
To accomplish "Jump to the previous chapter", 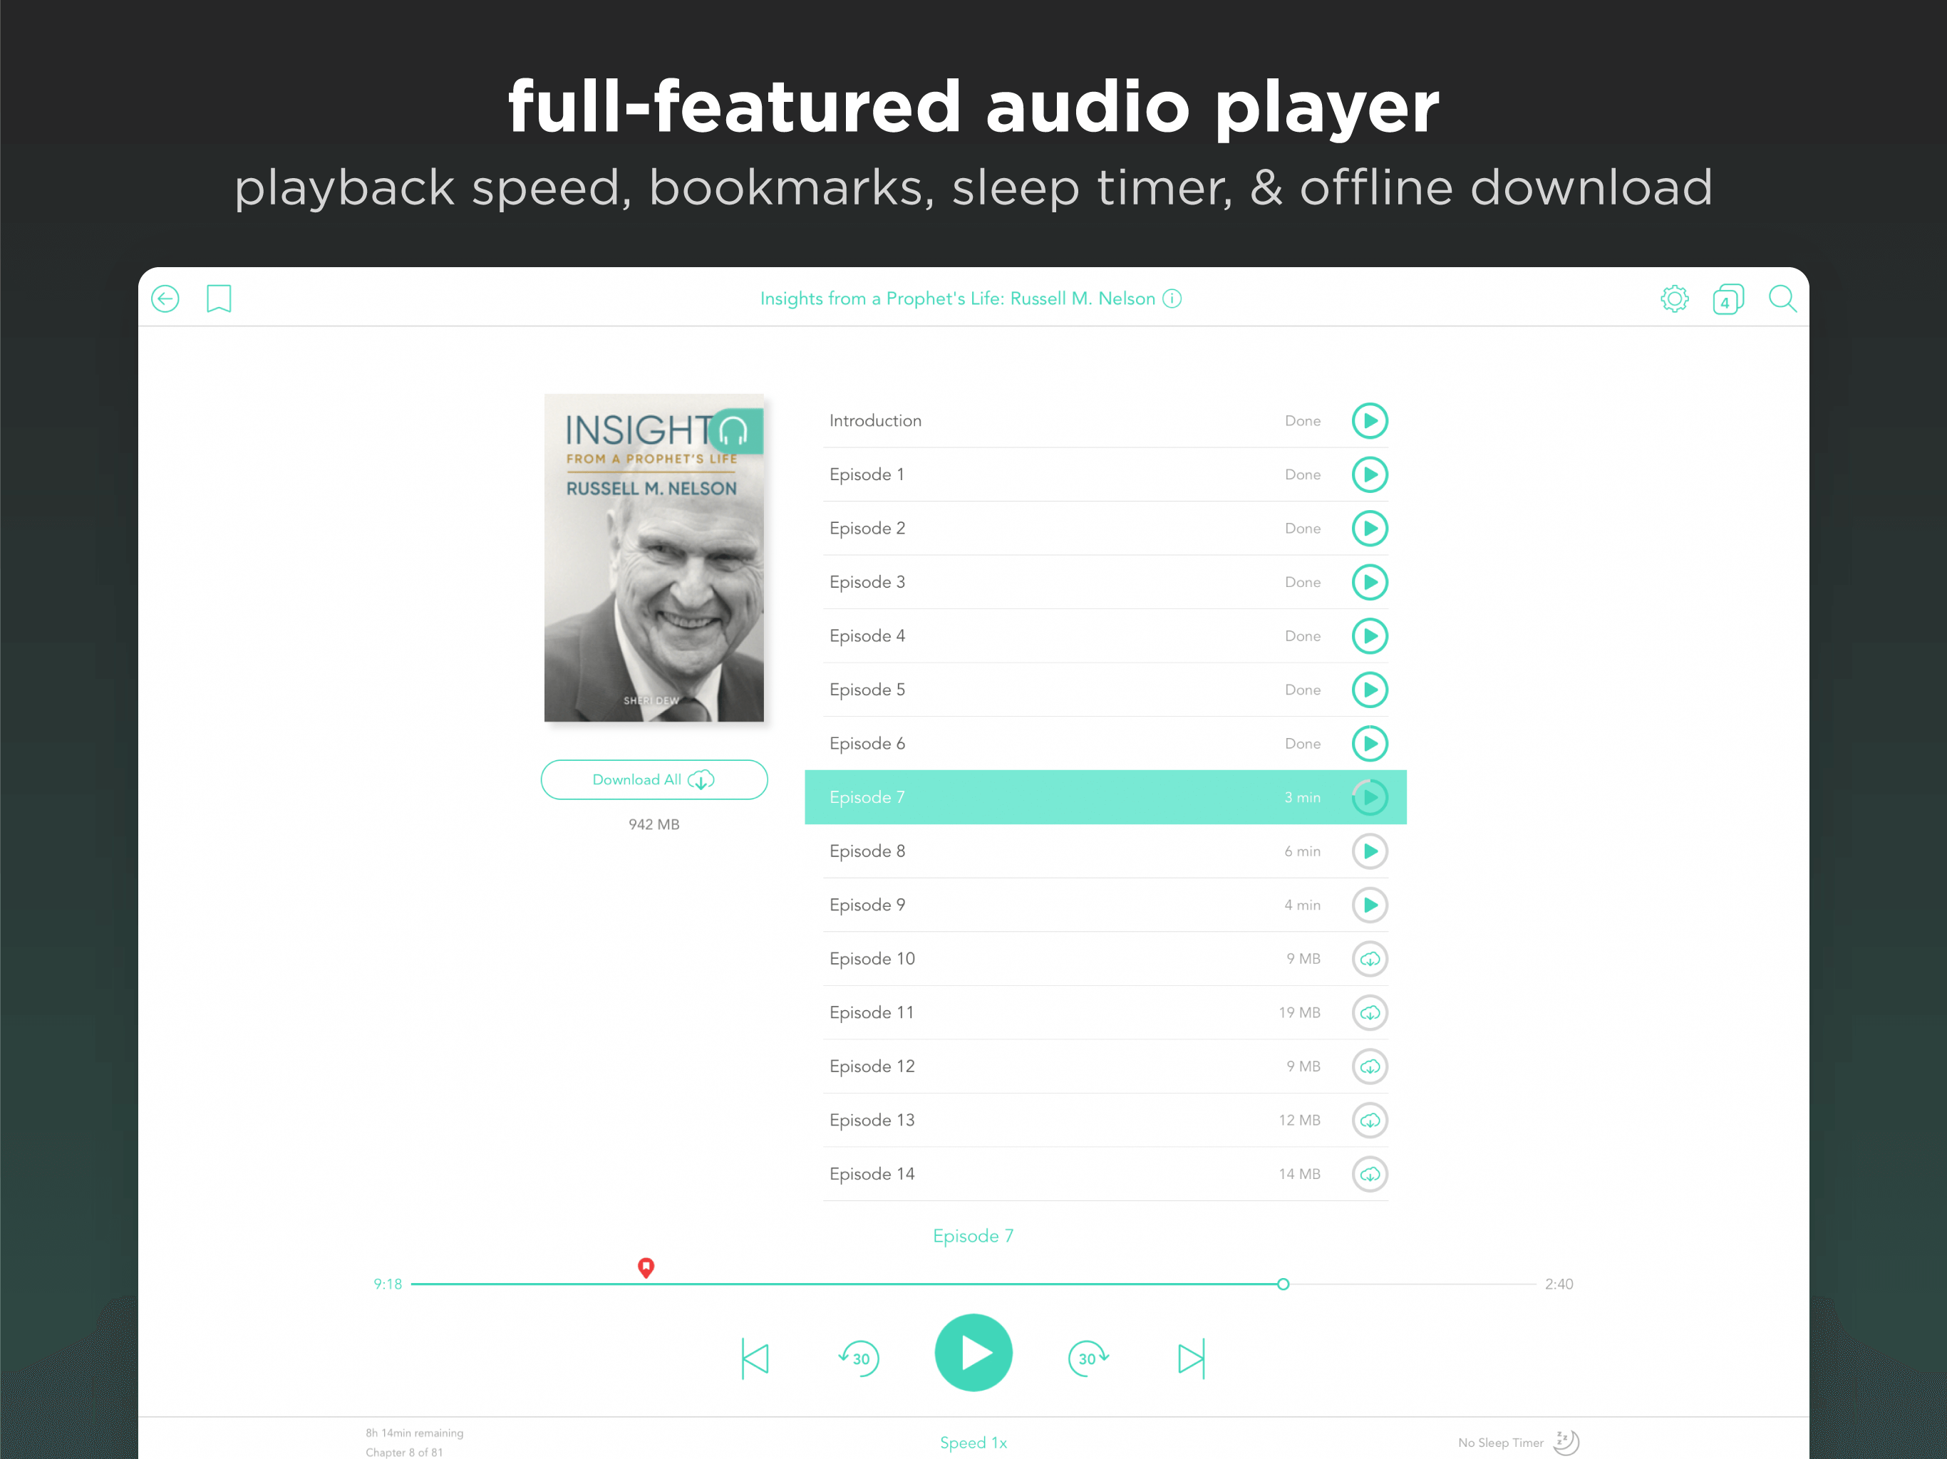I will point(755,1359).
